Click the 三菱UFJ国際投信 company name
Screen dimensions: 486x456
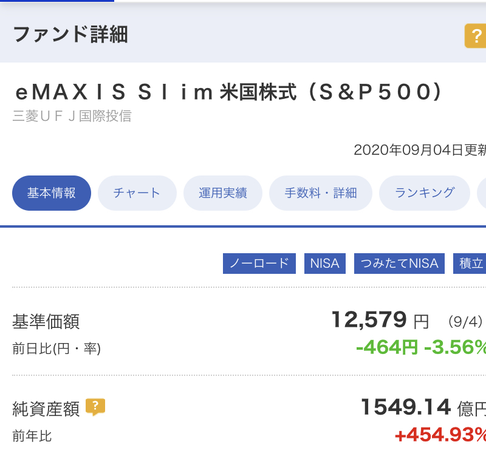72,116
